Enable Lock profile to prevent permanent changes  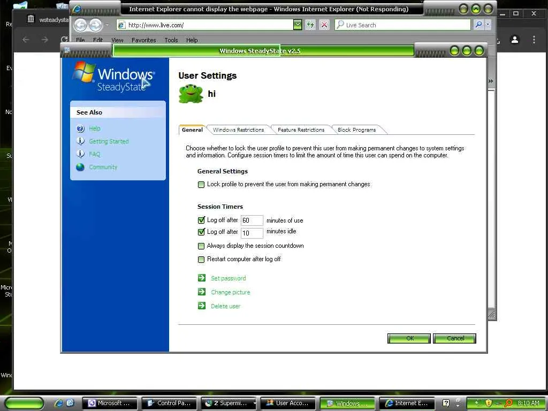(x=201, y=185)
